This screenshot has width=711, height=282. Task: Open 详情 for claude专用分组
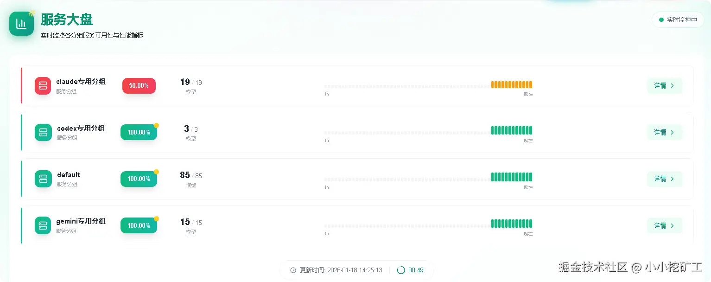click(664, 86)
